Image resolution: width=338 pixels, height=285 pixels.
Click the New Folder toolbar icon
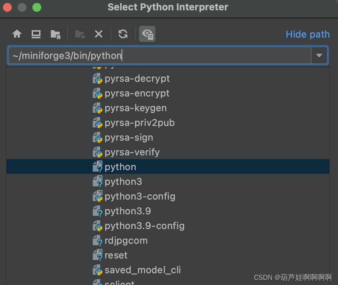(x=80, y=34)
